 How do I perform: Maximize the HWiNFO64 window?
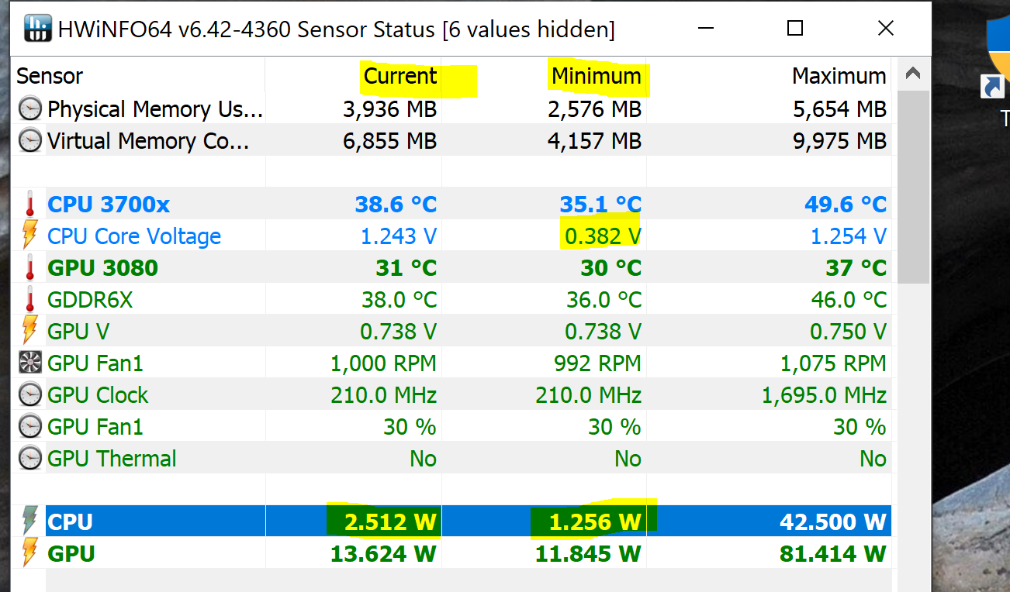(x=794, y=29)
